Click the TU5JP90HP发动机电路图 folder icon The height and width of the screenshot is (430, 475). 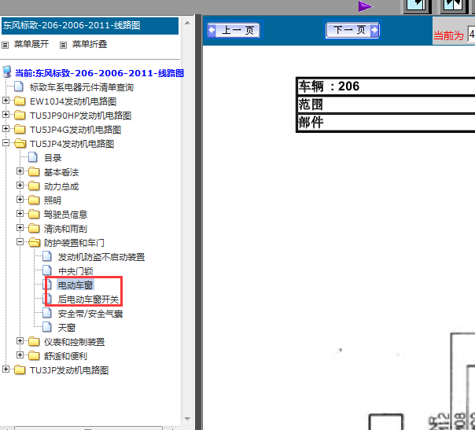point(20,115)
